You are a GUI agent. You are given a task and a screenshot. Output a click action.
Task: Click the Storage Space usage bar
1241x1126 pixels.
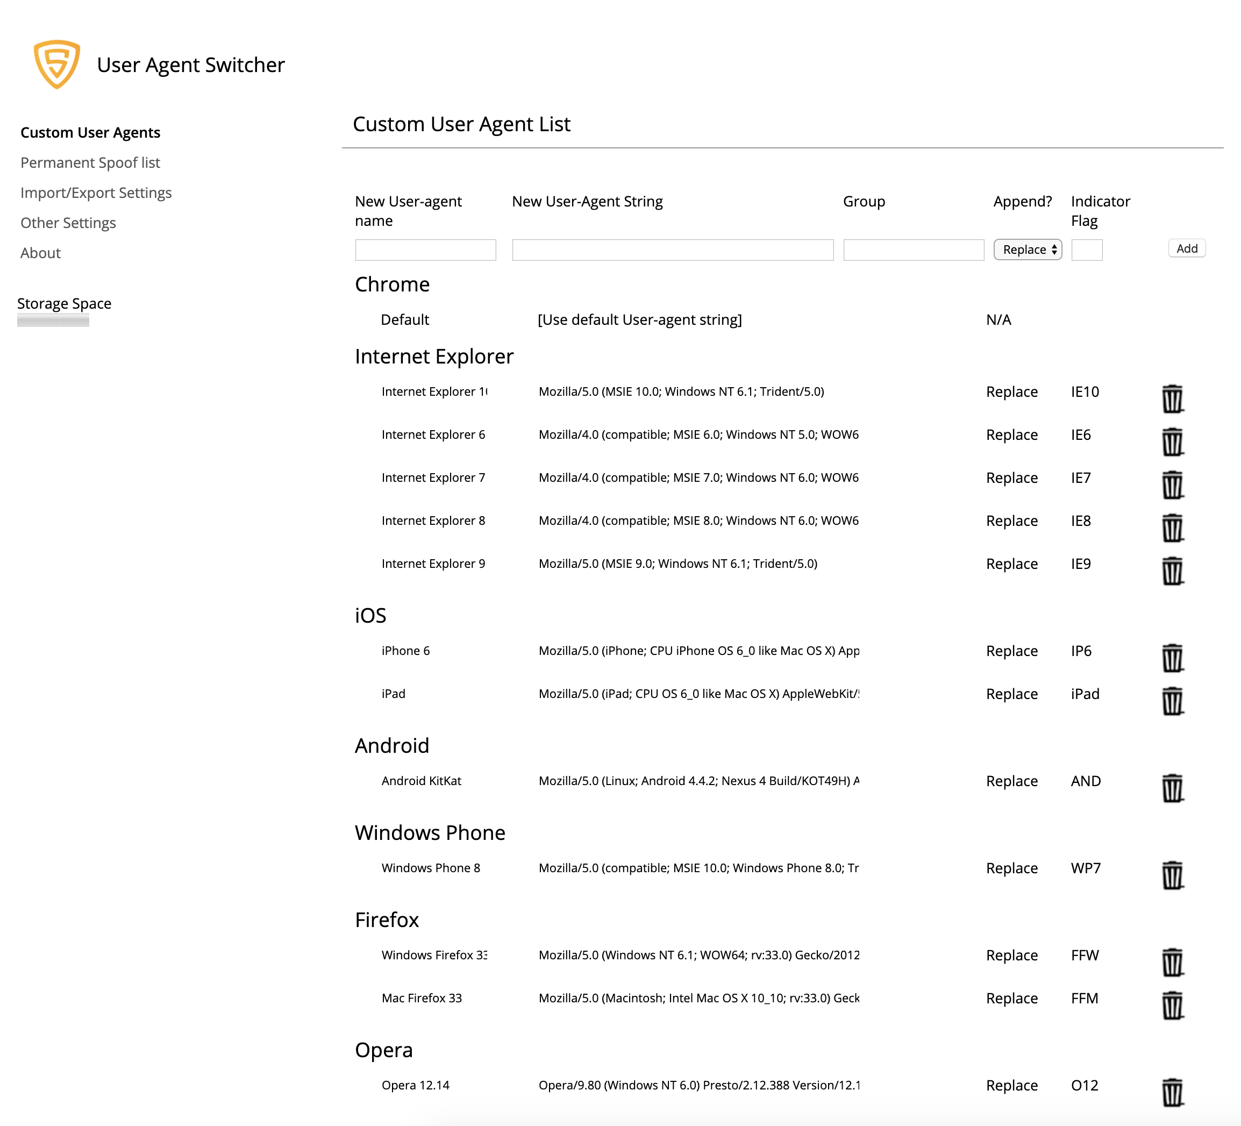53,320
